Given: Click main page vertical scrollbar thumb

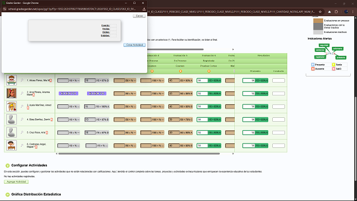Looking at the screenshot, I should pyautogui.click(x=355, y=138).
